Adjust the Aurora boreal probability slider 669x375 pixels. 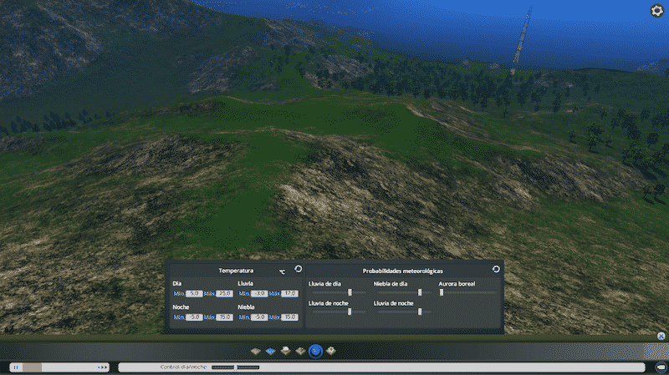coord(442,292)
